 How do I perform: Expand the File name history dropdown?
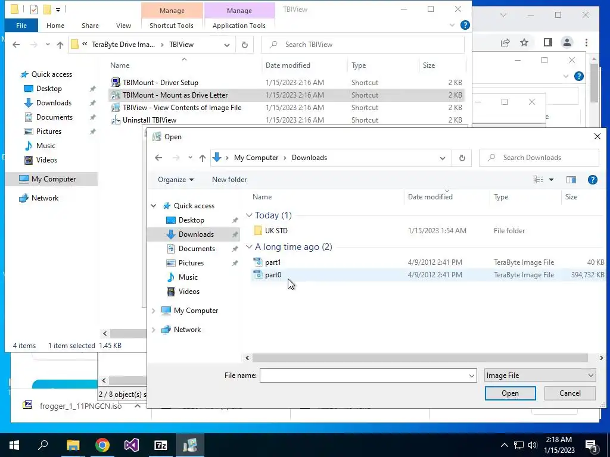coord(472,376)
